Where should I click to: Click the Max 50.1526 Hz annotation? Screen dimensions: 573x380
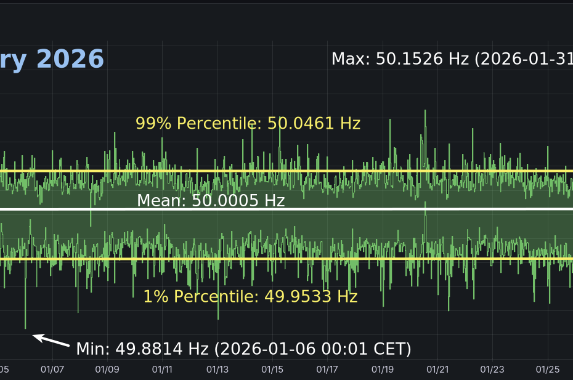click(x=452, y=59)
